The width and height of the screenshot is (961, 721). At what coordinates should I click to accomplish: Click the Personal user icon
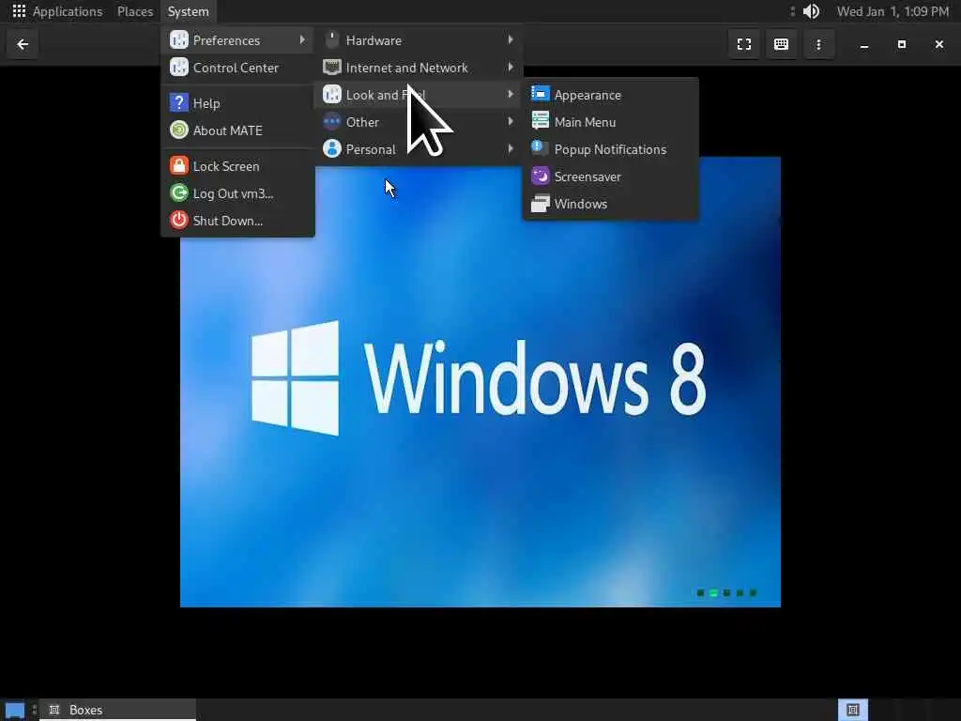[x=331, y=148]
